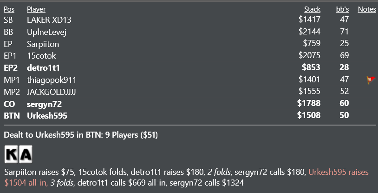Select player JACKGOLDJJJJ row
Screen dimensions: 378x193
point(190,92)
